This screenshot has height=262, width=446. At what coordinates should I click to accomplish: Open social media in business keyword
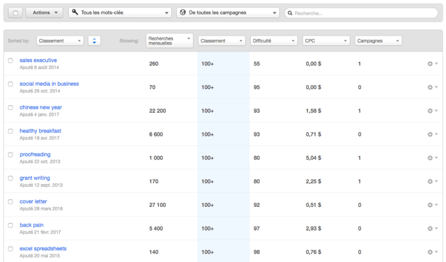pos(49,84)
